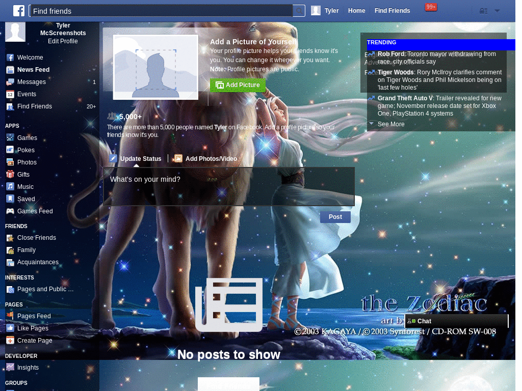Click the TRENDING header label
The width and height of the screenshot is (522, 391).
pyautogui.click(x=381, y=43)
